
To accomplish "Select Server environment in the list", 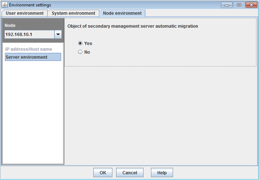I will [x=33, y=57].
